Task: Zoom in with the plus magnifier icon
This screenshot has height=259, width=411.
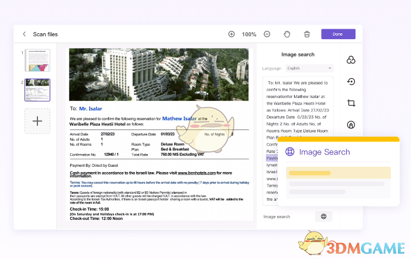Action: click(232, 34)
